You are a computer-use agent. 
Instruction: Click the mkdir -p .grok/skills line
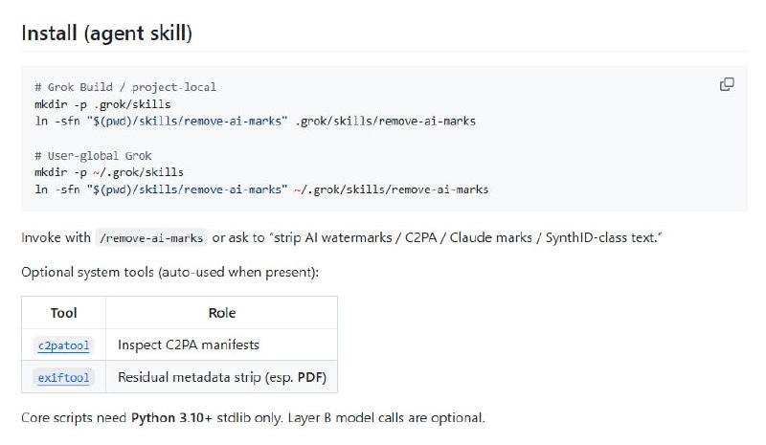[x=102, y=104]
